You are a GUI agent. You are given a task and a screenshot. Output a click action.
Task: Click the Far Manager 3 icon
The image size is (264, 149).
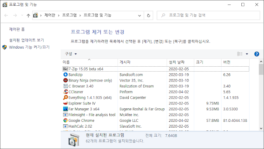point(65,109)
